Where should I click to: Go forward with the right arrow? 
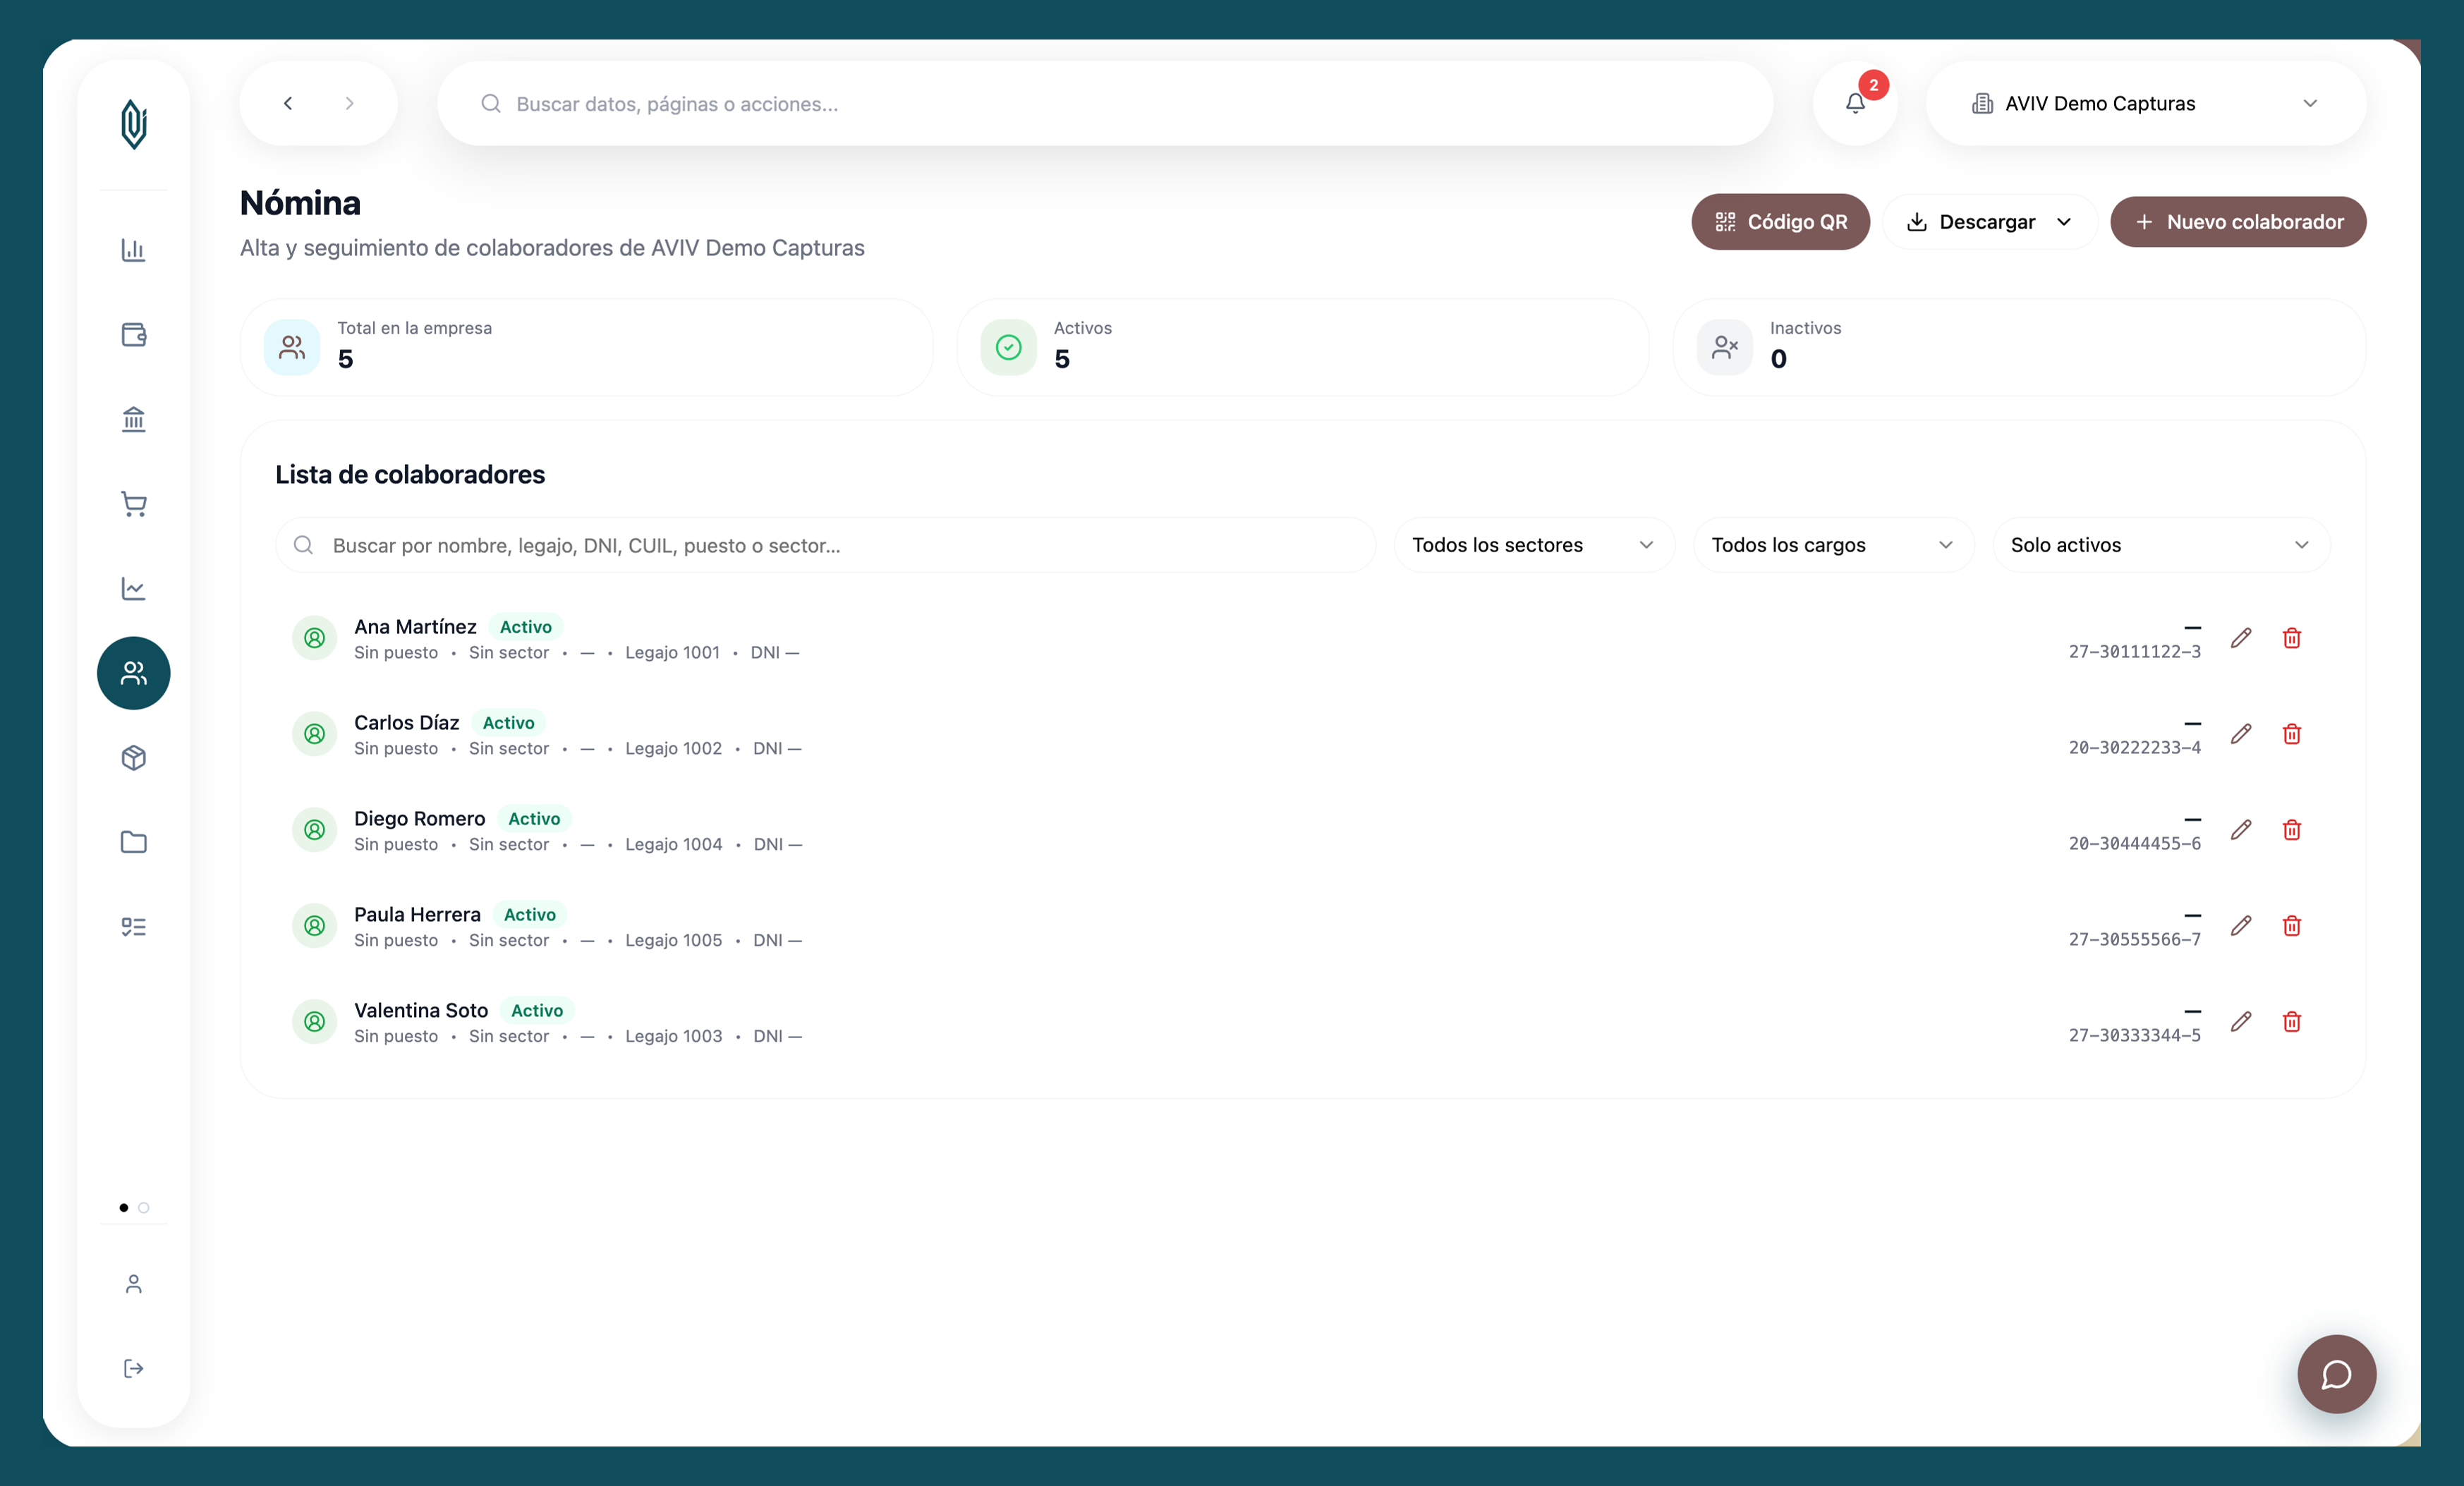point(349,103)
